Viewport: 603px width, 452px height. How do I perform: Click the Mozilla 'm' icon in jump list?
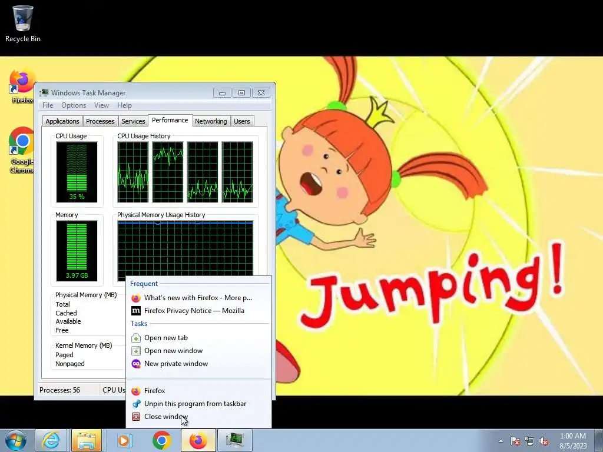pyautogui.click(x=136, y=311)
